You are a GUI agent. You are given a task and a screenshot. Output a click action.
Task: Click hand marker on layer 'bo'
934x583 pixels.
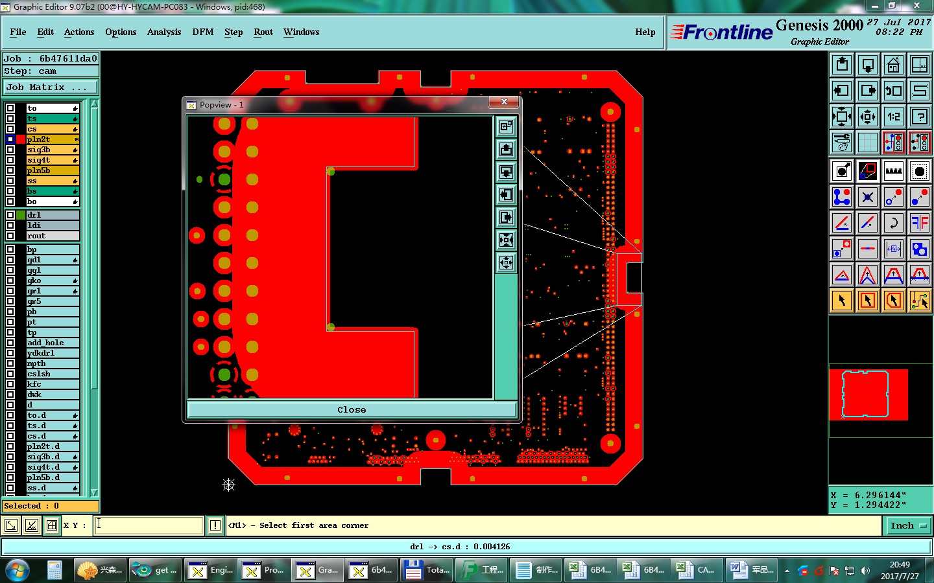click(75, 201)
